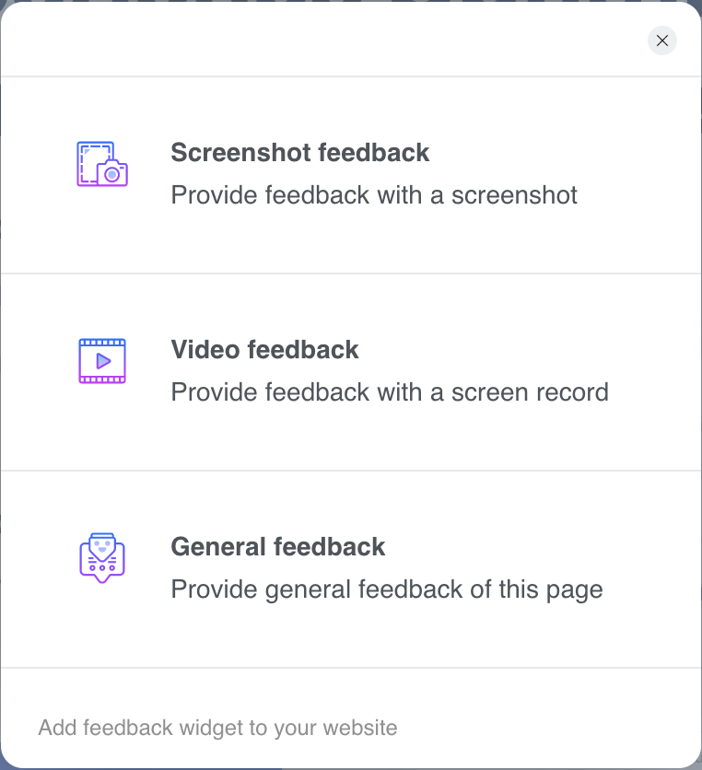The height and width of the screenshot is (770, 702).
Task: Click the three dots in the general feedback icon
Action: coord(102,567)
